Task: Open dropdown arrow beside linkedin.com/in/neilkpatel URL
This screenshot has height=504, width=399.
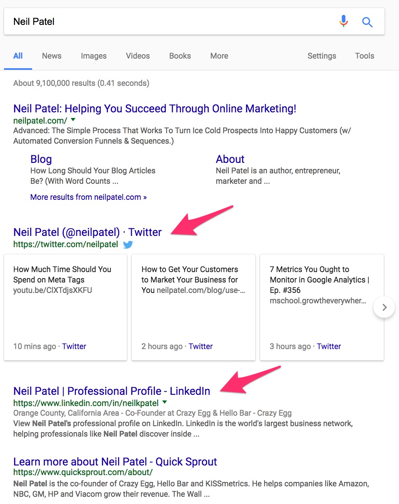Action: click(165, 402)
